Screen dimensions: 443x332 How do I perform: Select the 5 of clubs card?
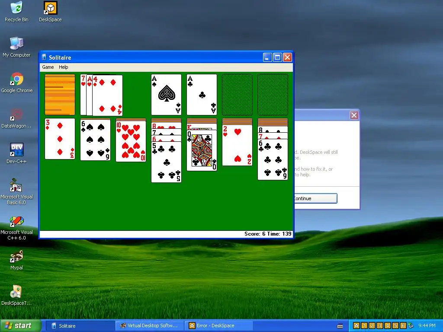[167, 162]
